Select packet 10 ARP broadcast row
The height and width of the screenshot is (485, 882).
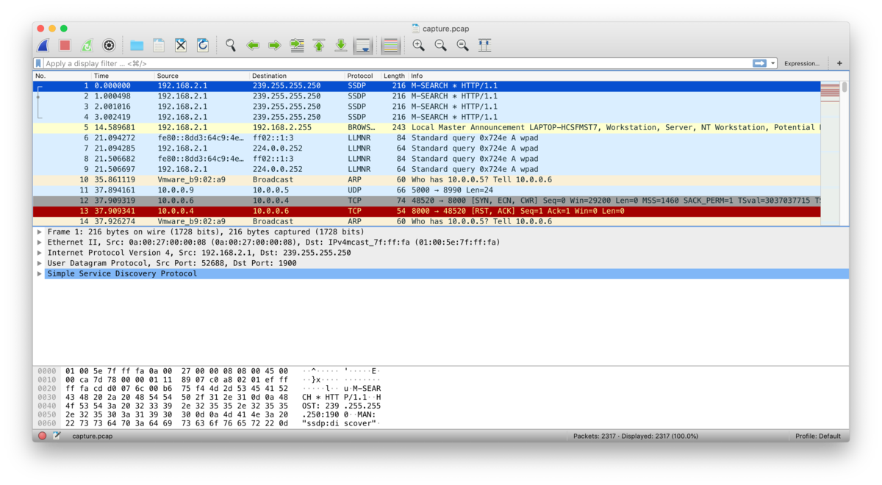click(x=426, y=179)
